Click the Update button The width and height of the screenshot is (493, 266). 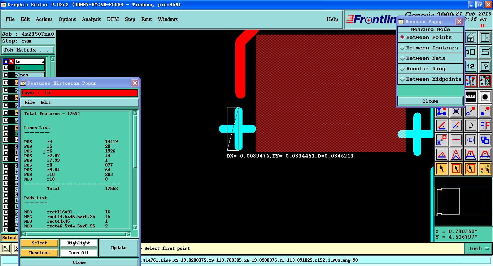click(119, 248)
